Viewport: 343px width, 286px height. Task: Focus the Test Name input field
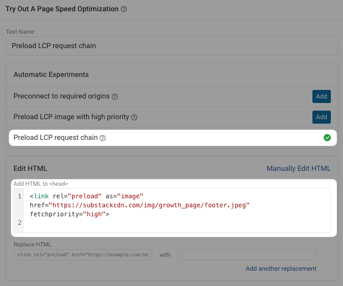171,46
